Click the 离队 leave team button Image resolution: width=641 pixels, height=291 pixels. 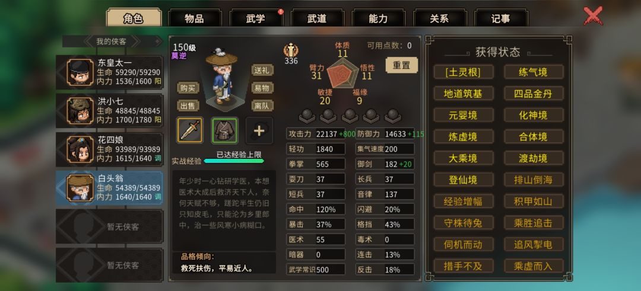click(262, 105)
